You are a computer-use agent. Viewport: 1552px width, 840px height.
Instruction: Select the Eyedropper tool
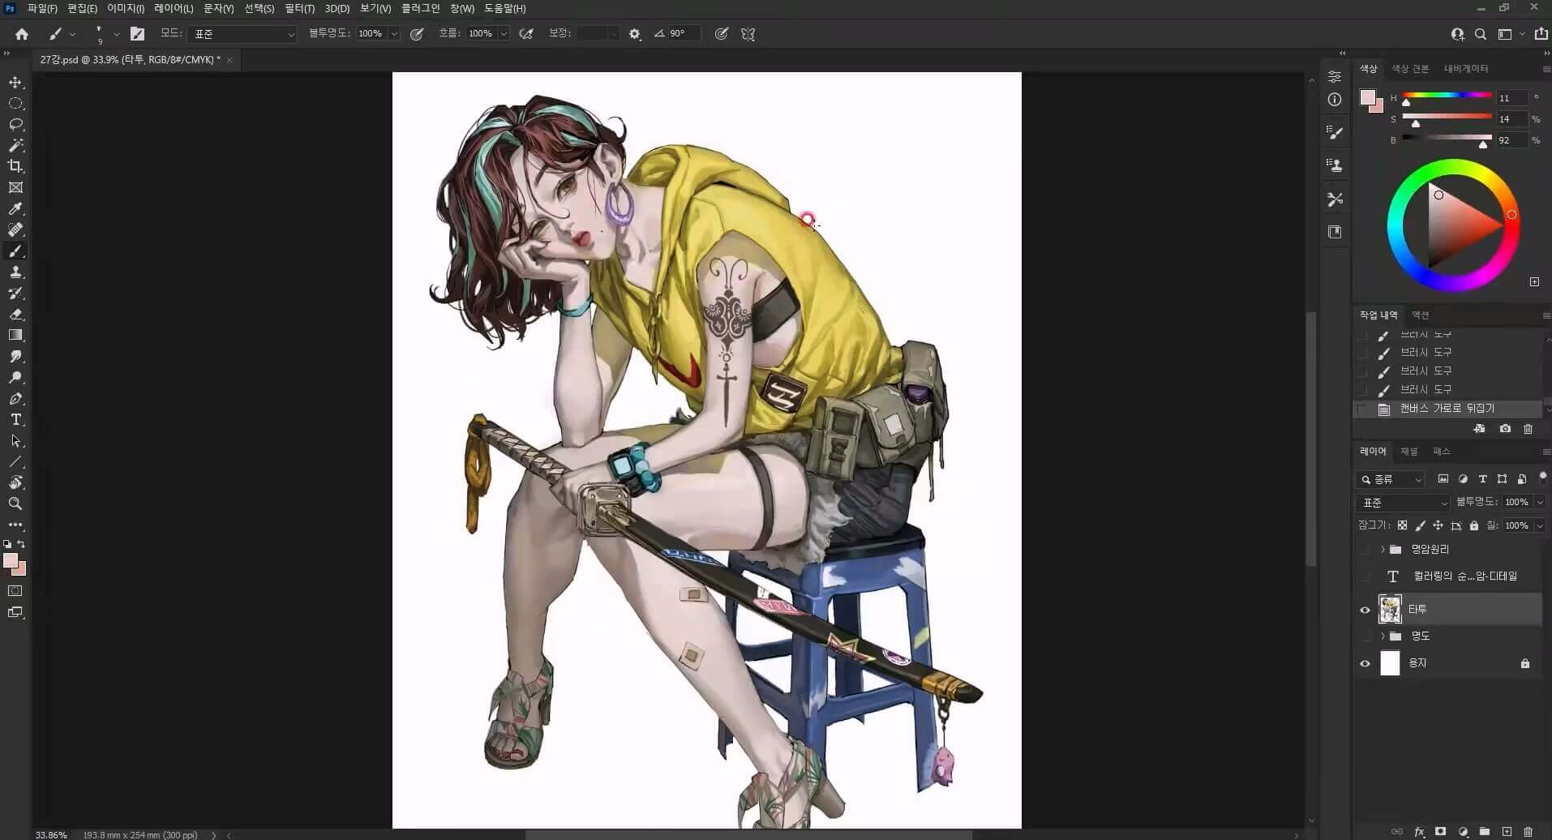[x=15, y=208]
